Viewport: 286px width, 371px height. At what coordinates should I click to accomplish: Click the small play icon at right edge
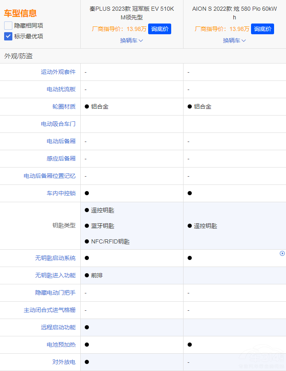point(282,253)
